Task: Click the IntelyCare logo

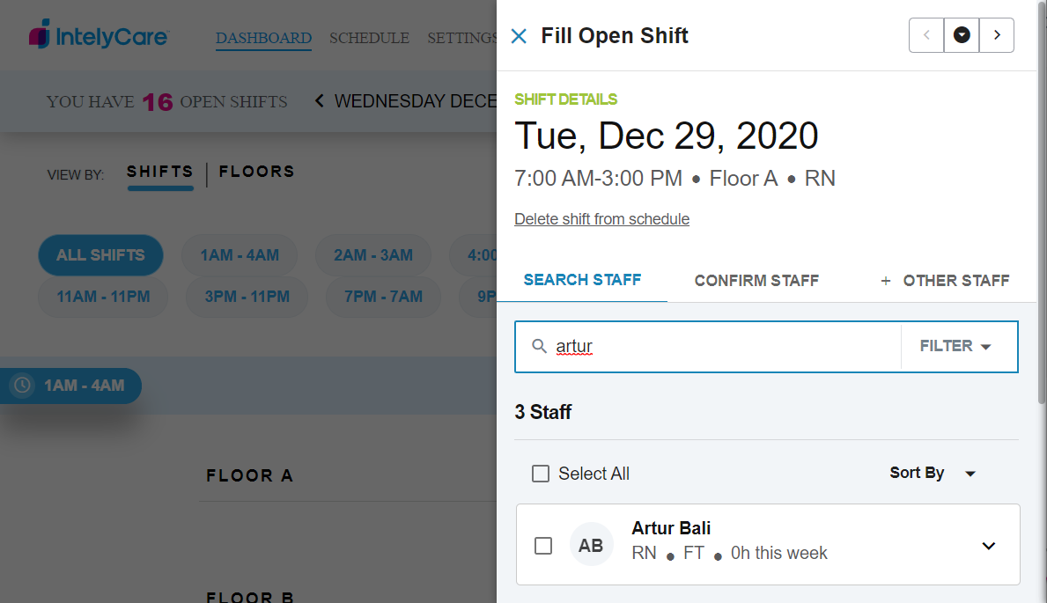Action: 99,36
